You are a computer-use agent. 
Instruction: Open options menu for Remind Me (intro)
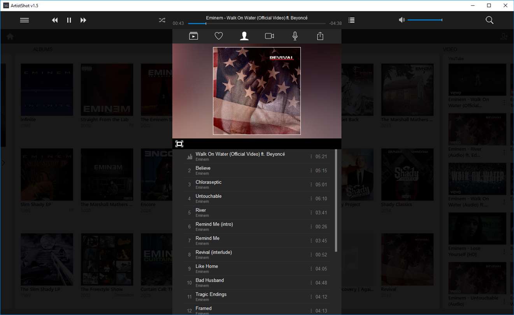coord(311,227)
